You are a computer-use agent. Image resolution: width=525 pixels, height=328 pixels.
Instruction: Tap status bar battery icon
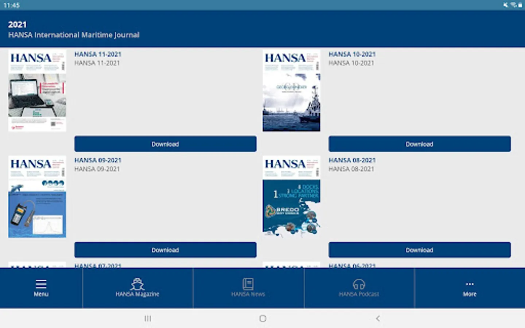tap(520, 5)
